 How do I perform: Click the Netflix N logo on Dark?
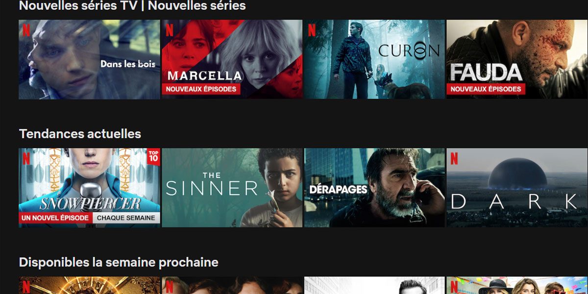tap(454, 158)
